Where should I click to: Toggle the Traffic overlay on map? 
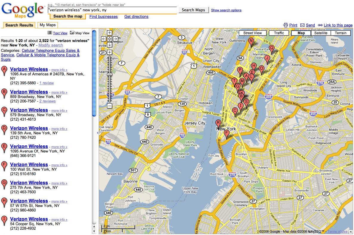(279, 33)
